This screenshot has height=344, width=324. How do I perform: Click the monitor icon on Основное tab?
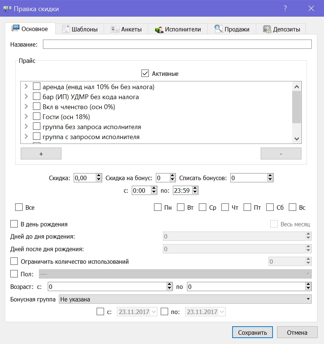coord(16,28)
